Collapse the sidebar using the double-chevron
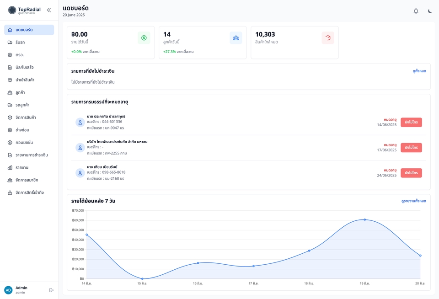The image size is (439, 299). click(x=49, y=10)
